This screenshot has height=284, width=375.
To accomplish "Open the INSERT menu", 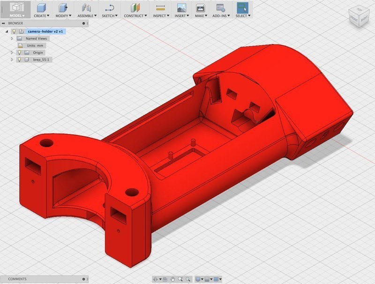I will [182, 16].
